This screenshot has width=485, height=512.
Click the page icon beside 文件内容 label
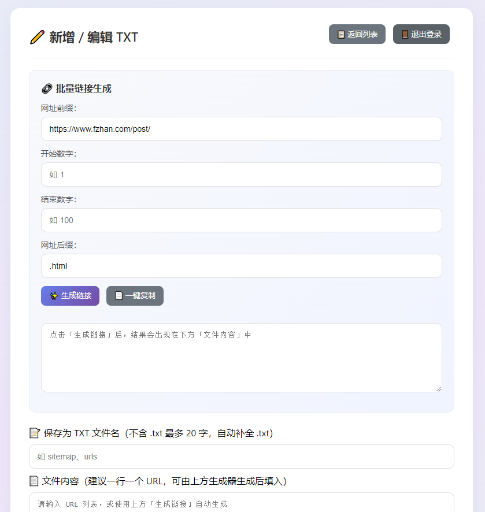click(x=34, y=481)
